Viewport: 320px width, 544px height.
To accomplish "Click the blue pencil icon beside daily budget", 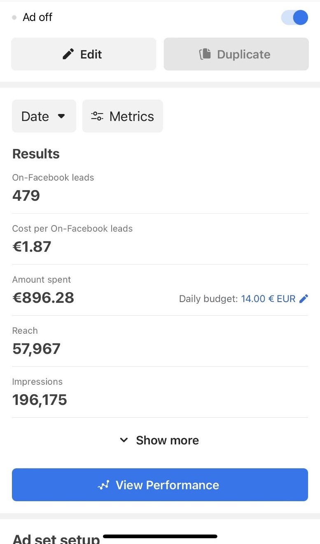I will tap(304, 299).
